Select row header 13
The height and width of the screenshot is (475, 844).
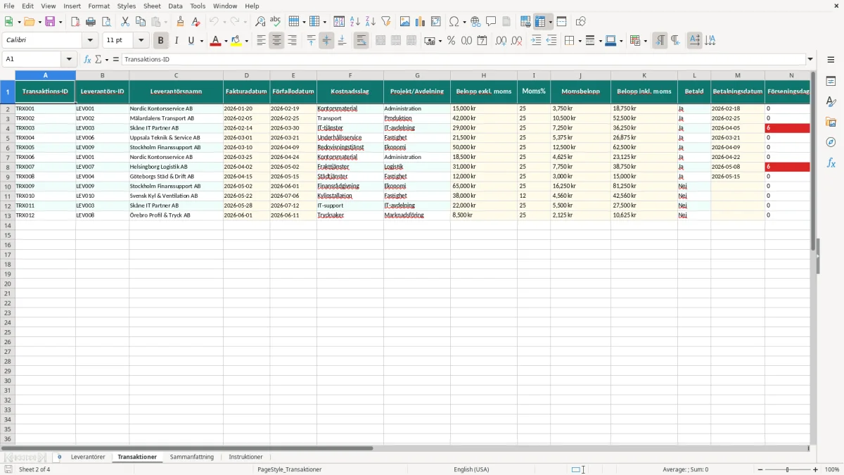(8, 215)
